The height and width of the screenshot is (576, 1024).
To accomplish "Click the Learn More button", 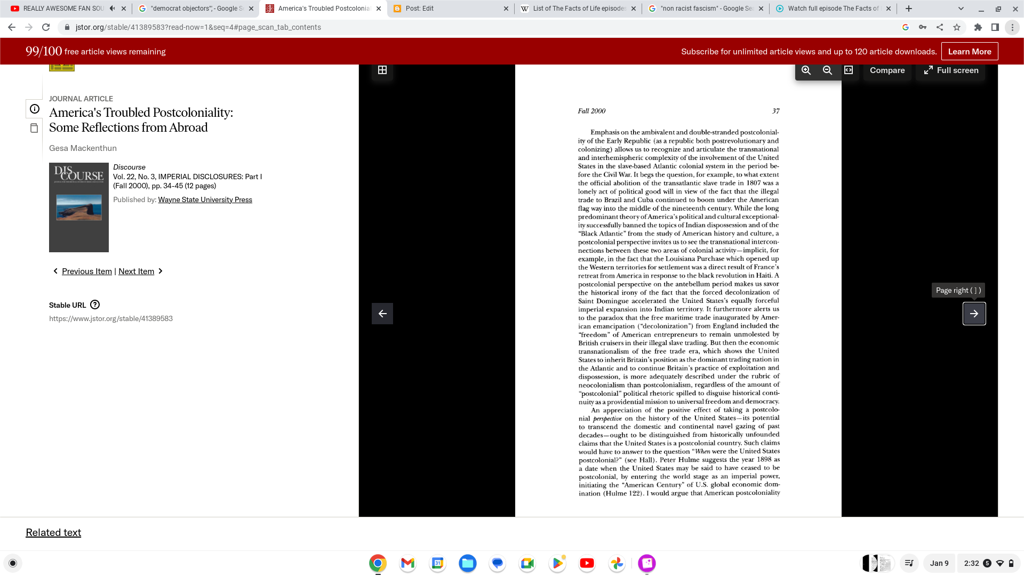I will (969, 52).
